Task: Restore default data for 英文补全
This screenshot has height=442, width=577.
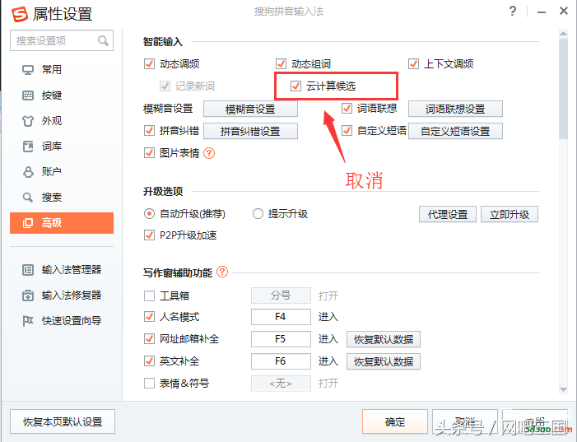Action: [x=384, y=361]
